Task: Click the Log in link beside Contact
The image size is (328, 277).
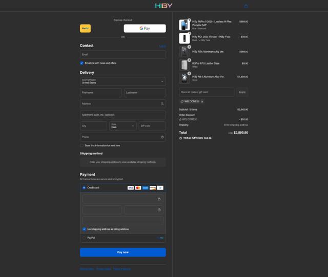Action: click(x=162, y=46)
